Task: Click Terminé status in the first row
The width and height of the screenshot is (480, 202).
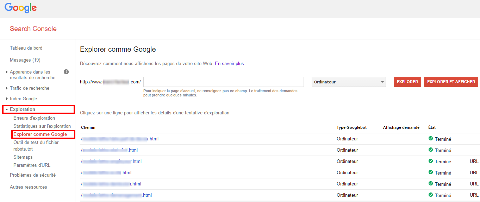Action: [443, 139]
